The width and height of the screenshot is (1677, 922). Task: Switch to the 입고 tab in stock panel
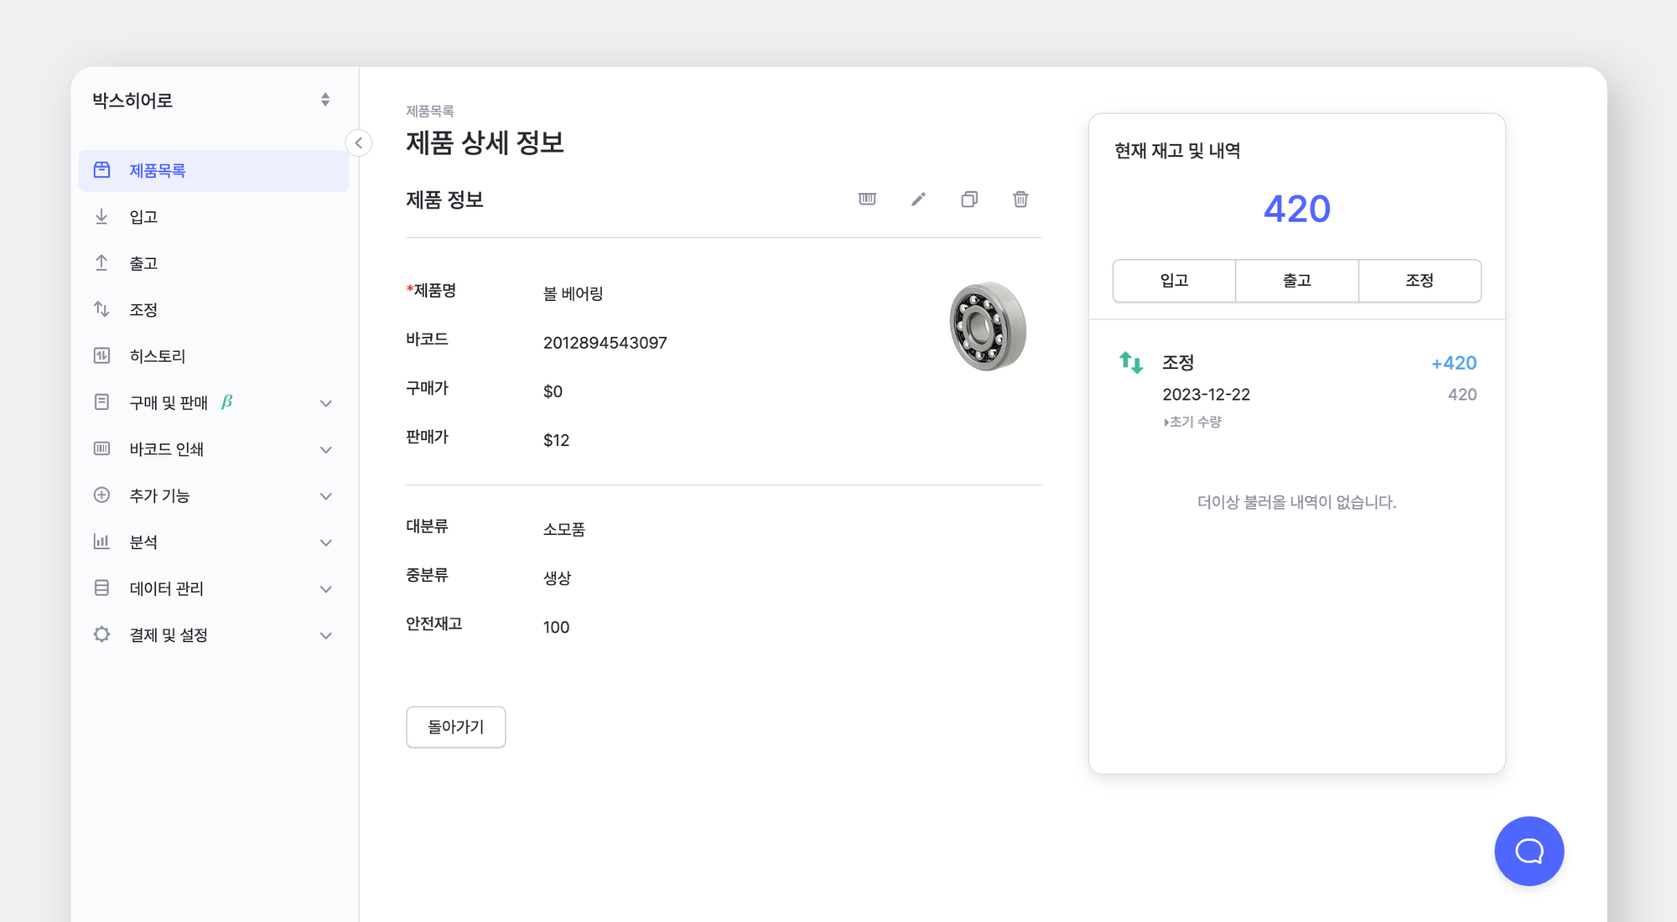[x=1173, y=281]
